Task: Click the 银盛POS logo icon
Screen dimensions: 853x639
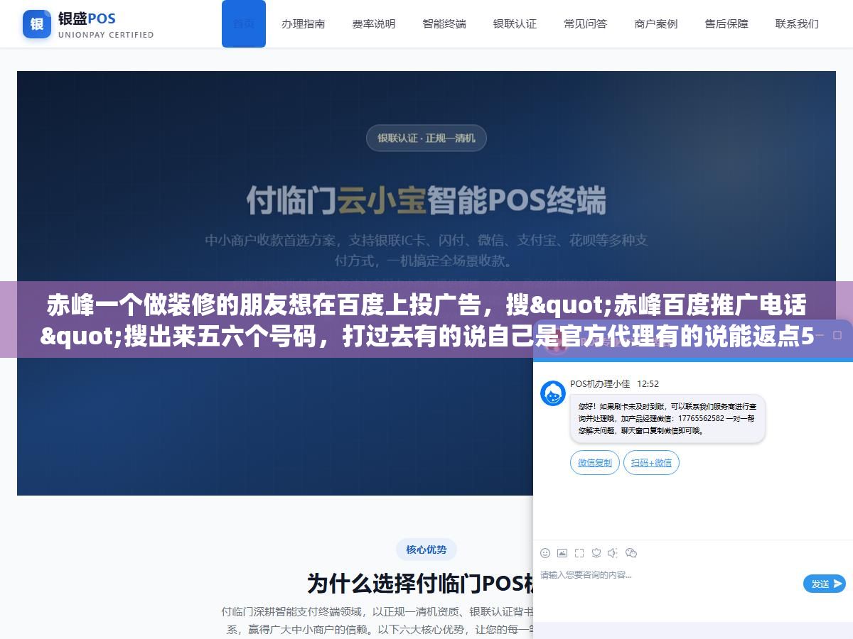Action: (37, 24)
